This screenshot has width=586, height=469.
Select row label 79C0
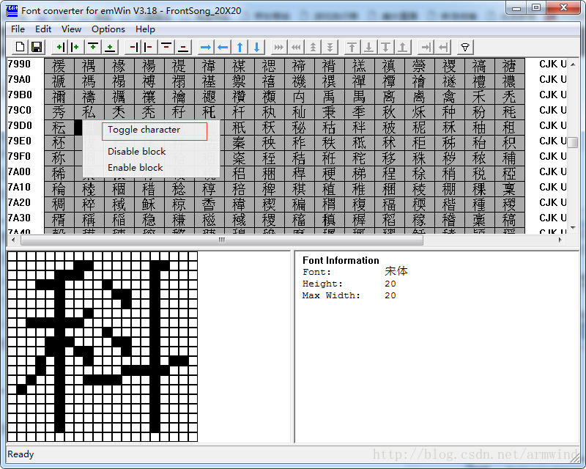(x=20, y=110)
